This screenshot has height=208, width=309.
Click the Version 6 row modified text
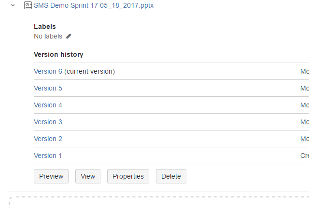pos(305,71)
